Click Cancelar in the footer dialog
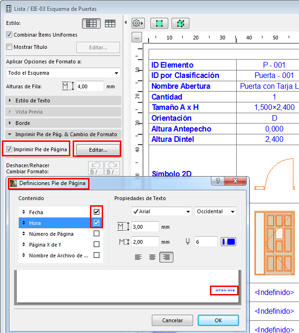 point(172,320)
